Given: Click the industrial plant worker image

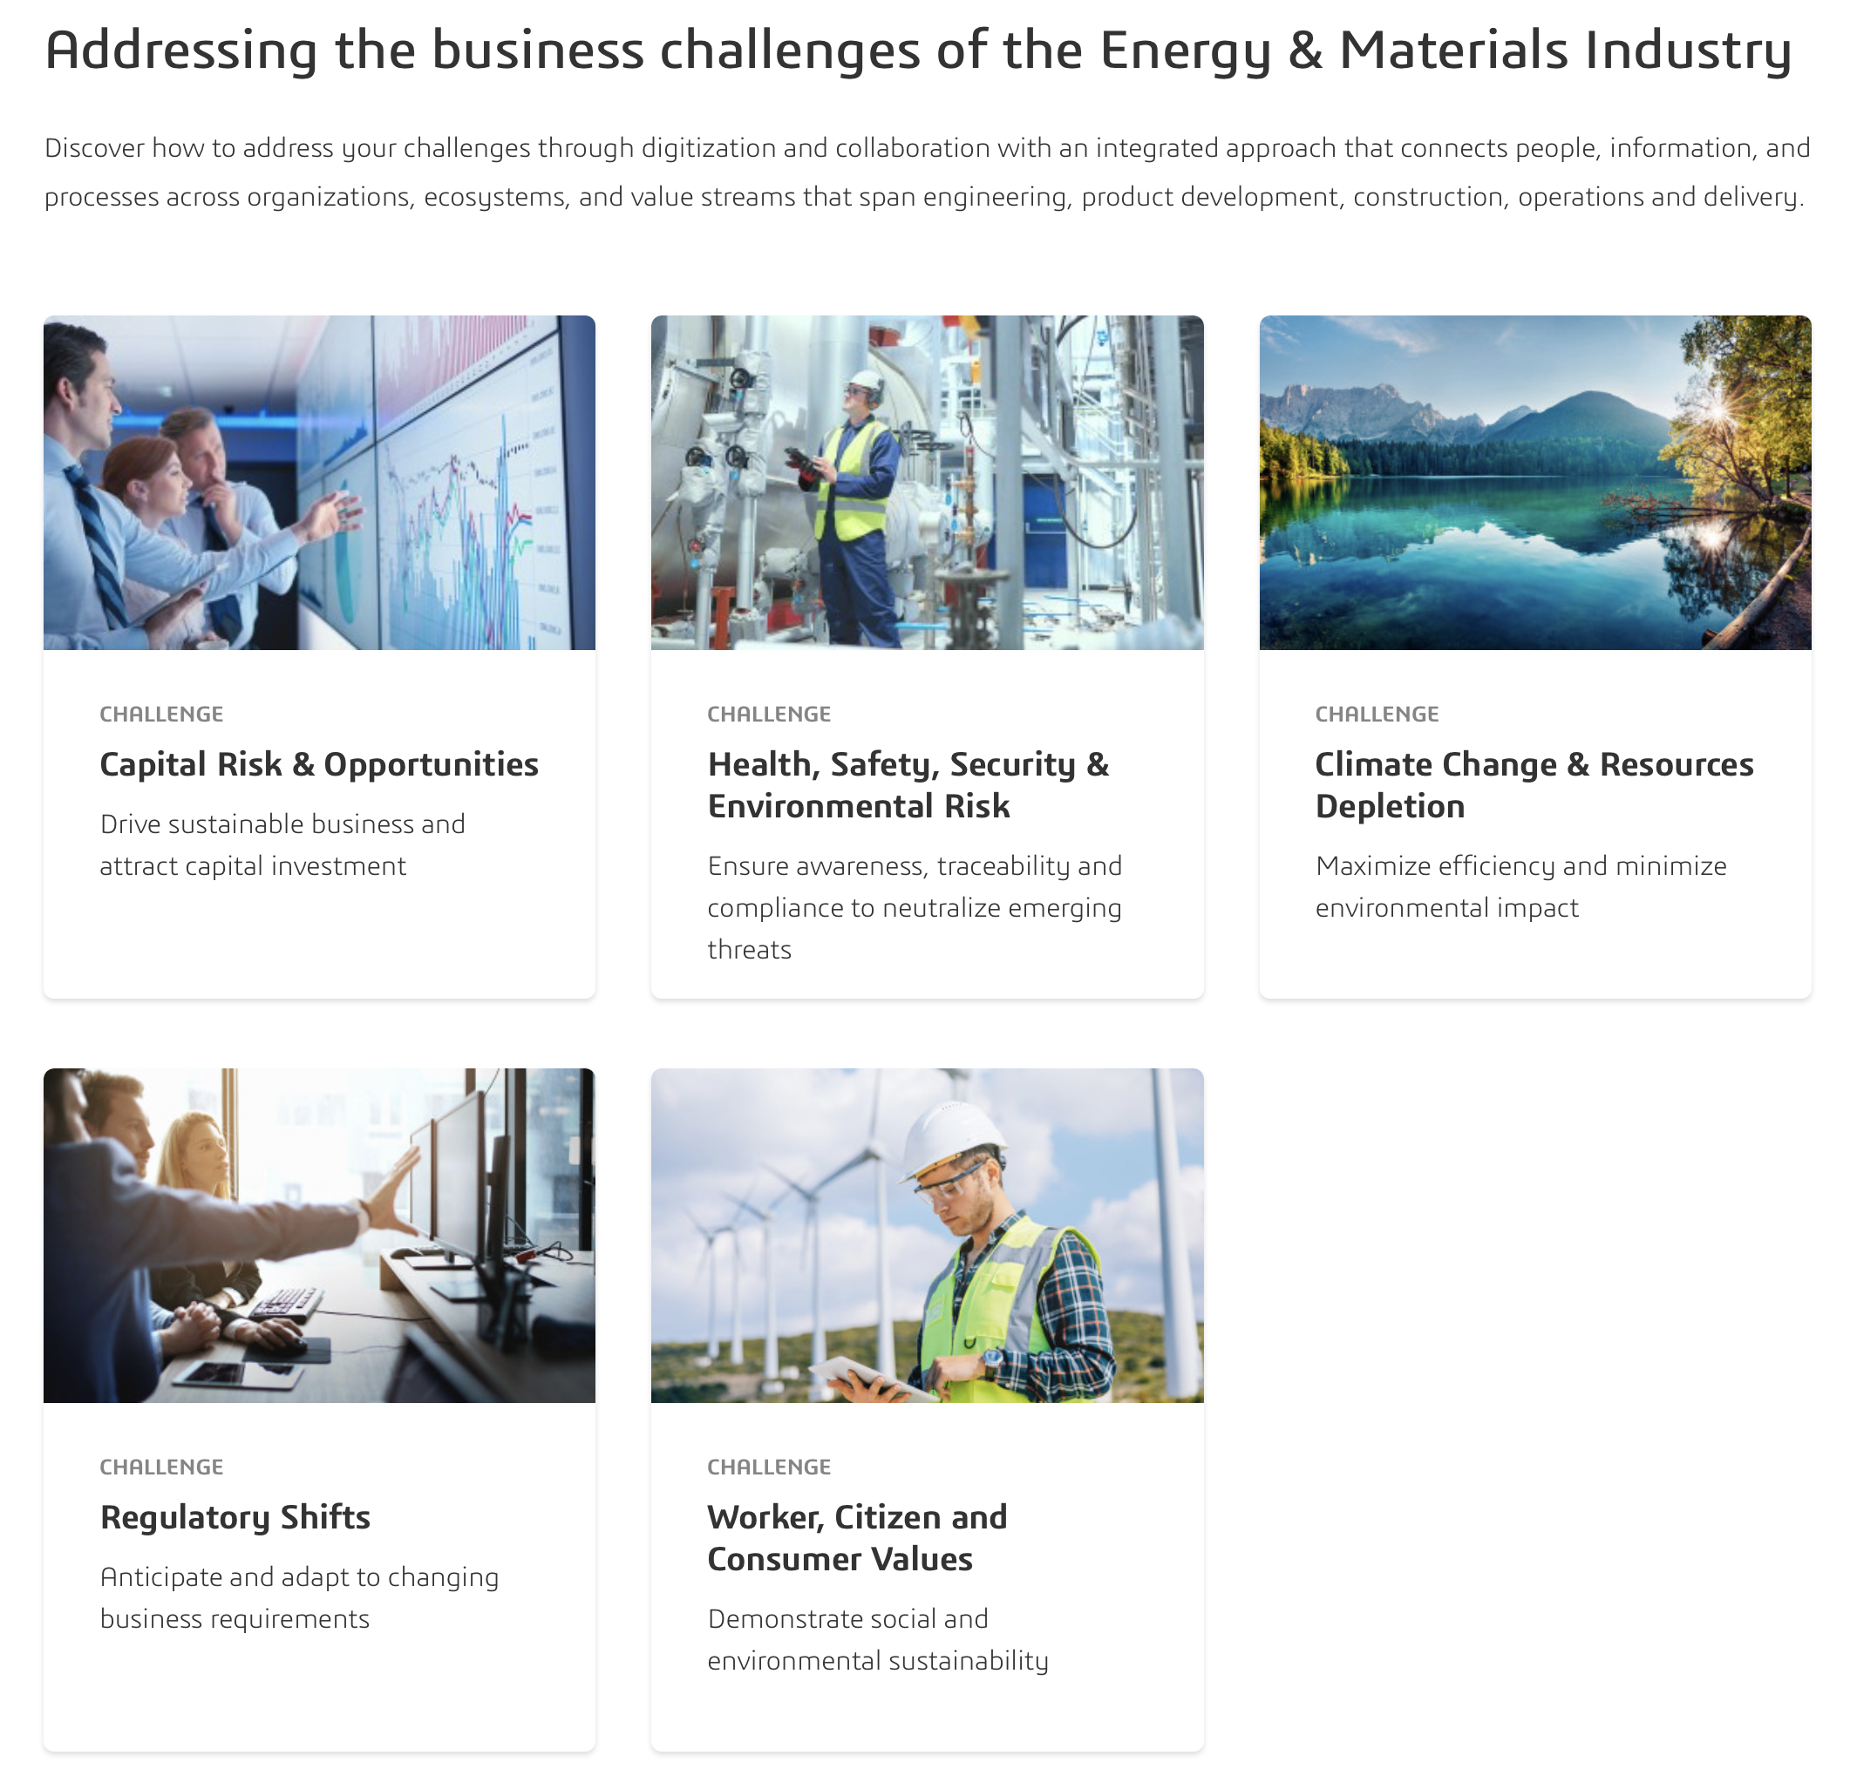Looking at the screenshot, I should pos(927,482).
